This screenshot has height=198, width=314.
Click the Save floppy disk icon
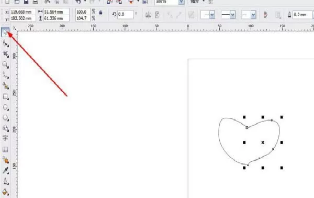point(26,2)
